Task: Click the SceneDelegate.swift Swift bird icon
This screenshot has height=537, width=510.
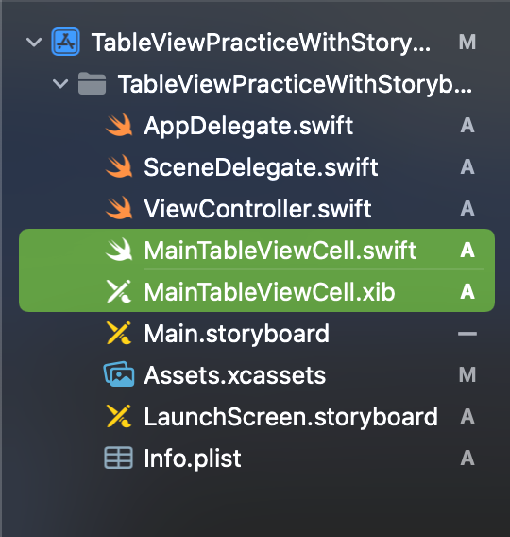Action: [119, 166]
